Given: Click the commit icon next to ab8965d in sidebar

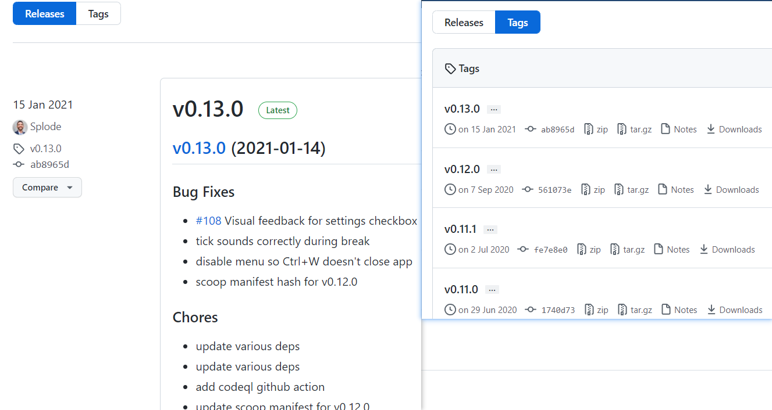Looking at the screenshot, I should pos(19,164).
